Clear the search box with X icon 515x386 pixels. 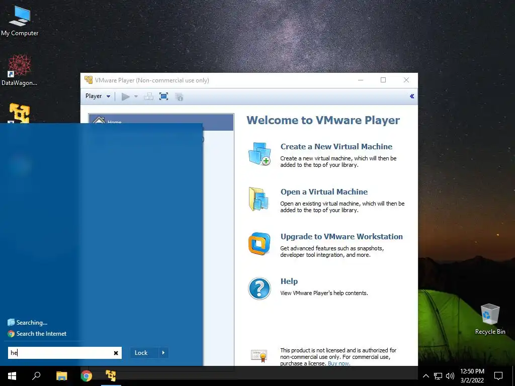[x=116, y=353]
